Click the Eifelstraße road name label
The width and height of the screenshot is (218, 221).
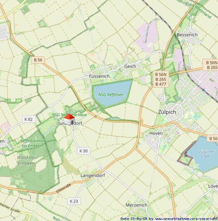tap(63, 189)
